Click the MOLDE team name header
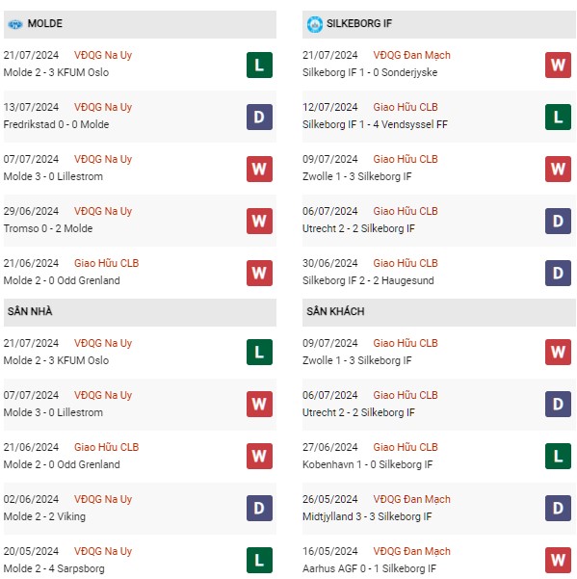The height and width of the screenshot is (579, 577). coord(45,24)
